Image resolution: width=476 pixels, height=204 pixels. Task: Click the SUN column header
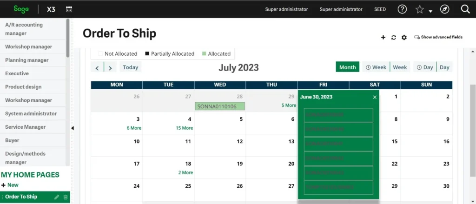click(x=427, y=85)
